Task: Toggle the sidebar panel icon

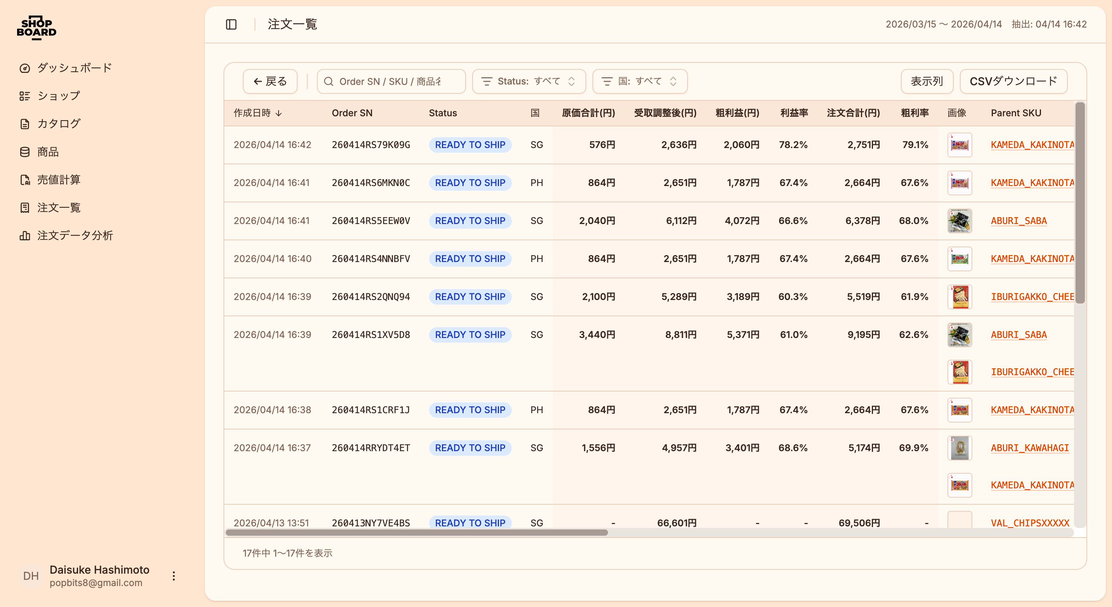Action: [231, 24]
